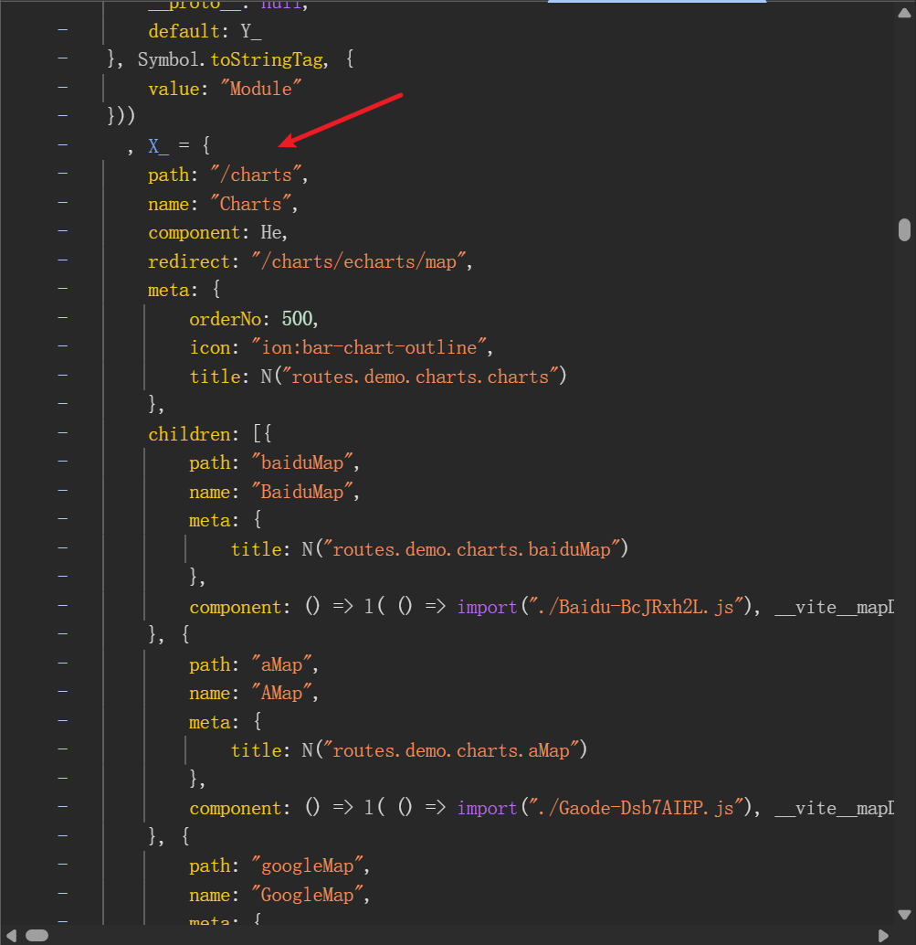Screen dimensions: 916x945
Task: Click the "/charts/echarts/map" redirect string
Action: coord(362,261)
